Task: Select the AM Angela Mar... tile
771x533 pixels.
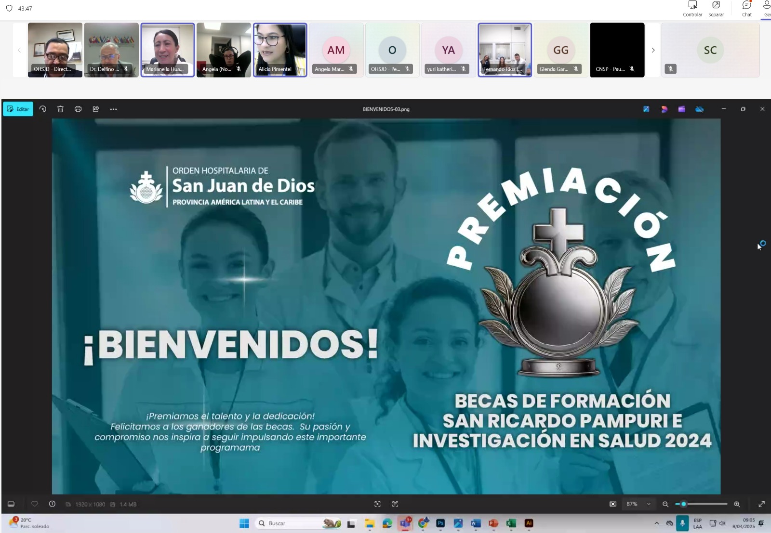Action: point(336,50)
